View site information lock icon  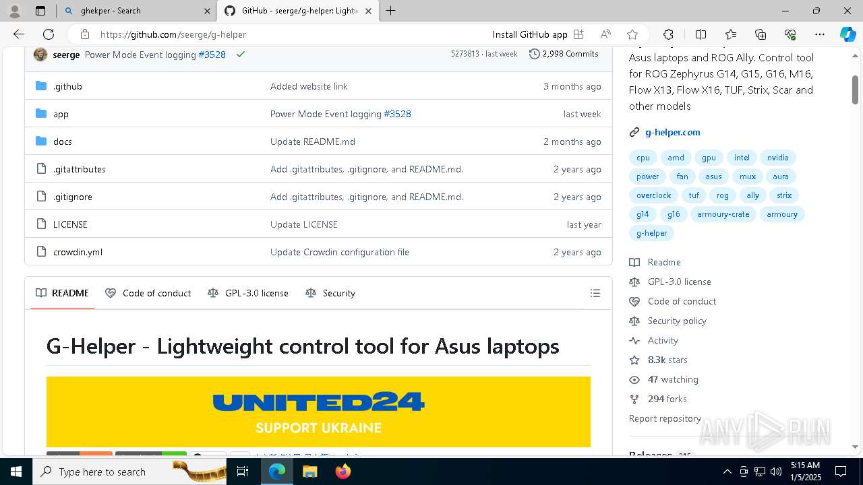(84, 34)
